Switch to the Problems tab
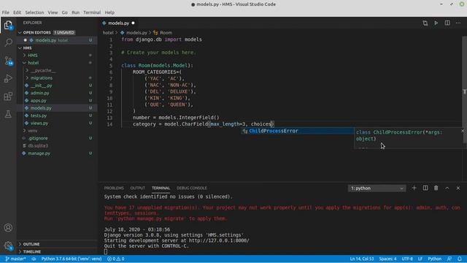This screenshot has height=263, width=467. pos(114,188)
